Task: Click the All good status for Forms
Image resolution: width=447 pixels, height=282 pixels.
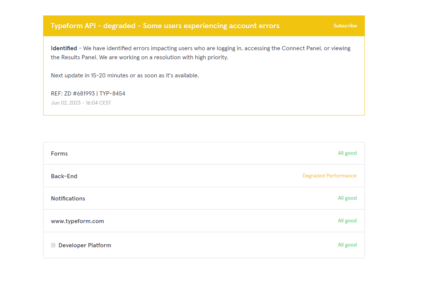Action: click(347, 153)
